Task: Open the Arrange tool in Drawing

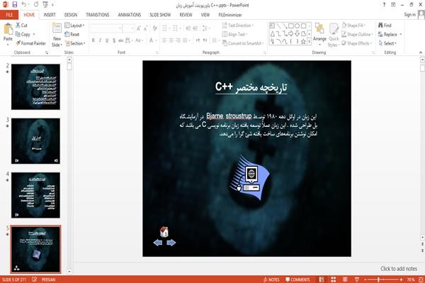Action: coord(319,34)
